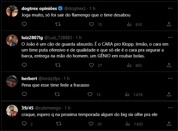The width and height of the screenshot is (178, 131).
Task: Open more options on dogtrex tweet
Action: point(169,8)
